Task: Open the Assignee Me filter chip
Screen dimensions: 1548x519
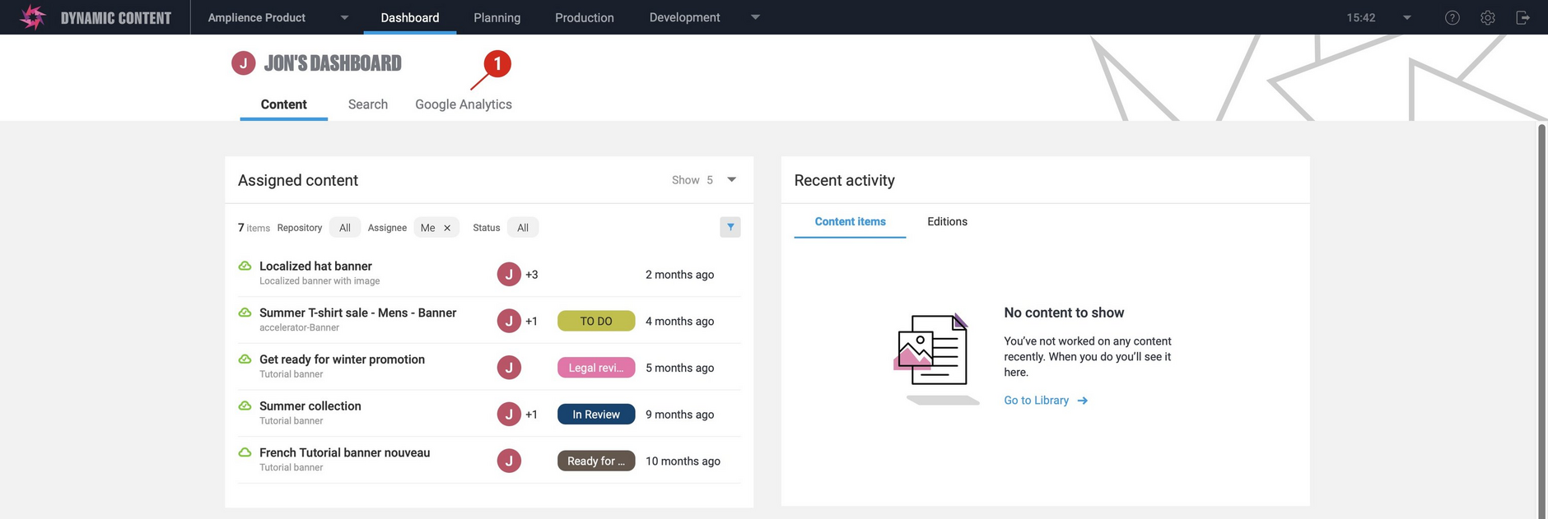Action: click(436, 228)
